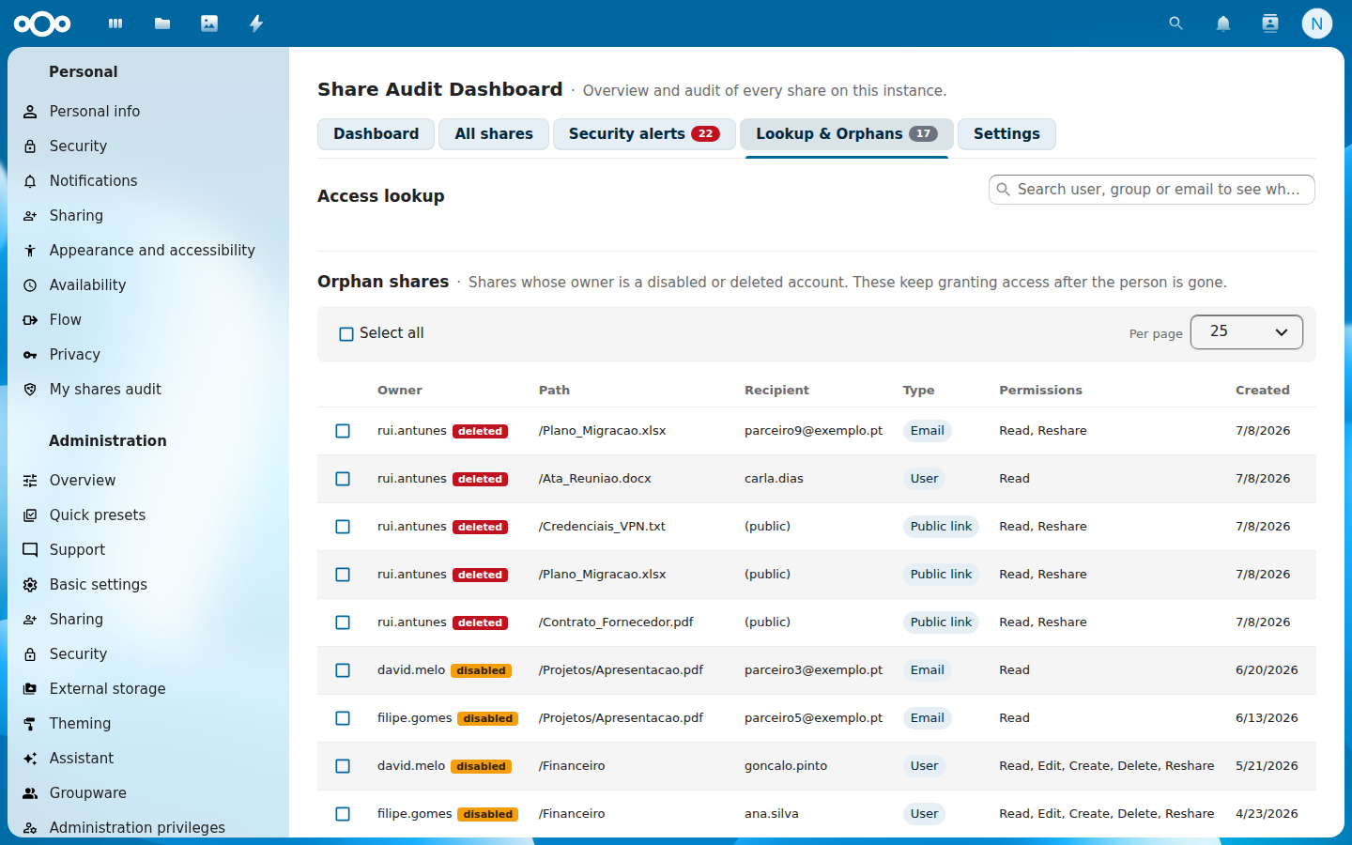
Task: Click the carla.dias recipient cell
Action: click(x=774, y=479)
